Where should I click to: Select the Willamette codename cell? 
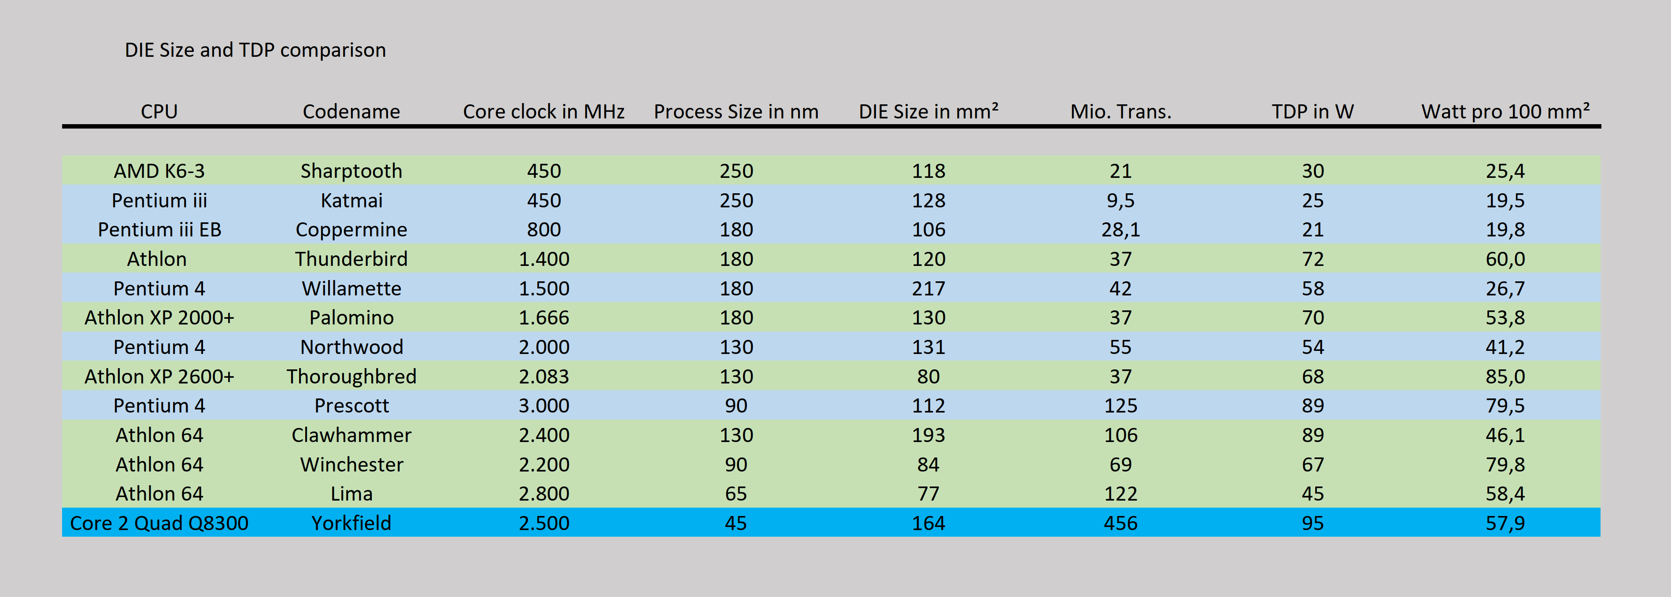[351, 288]
